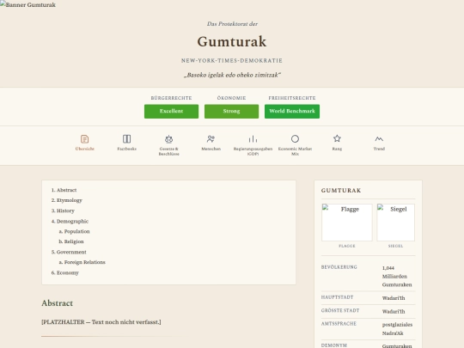Open the Gesetze & Beschlüsse scales icon

tap(168, 139)
